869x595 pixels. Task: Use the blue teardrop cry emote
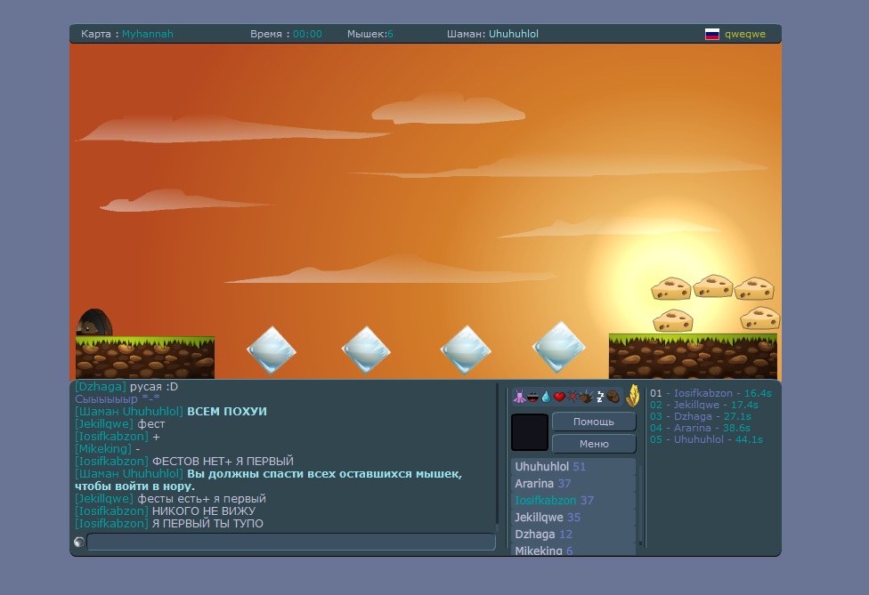click(546, 397)
